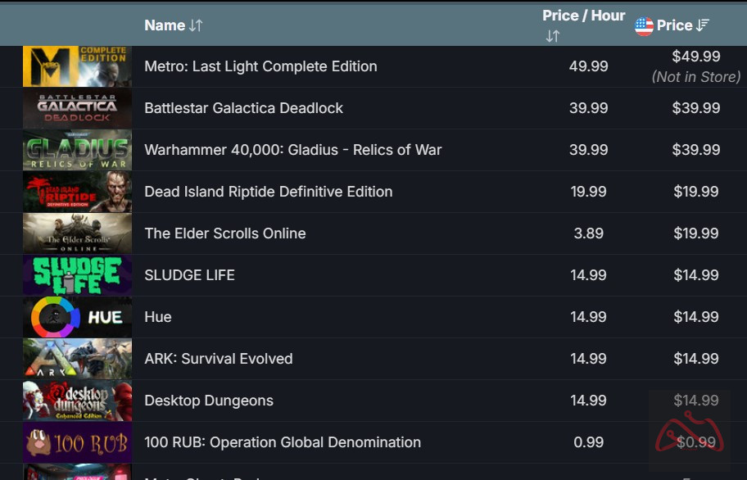Click the 100 RUB game thumbnail
Screen dimensions: 747x480
pos(77,442)
